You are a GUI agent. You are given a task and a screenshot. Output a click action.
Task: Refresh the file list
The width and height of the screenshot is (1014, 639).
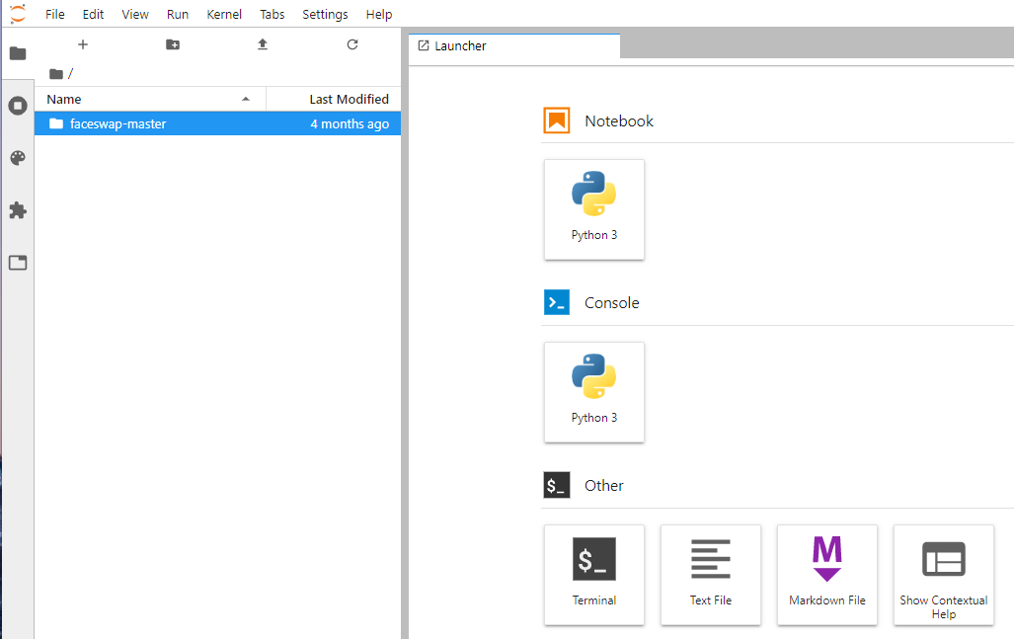point(352,44)
